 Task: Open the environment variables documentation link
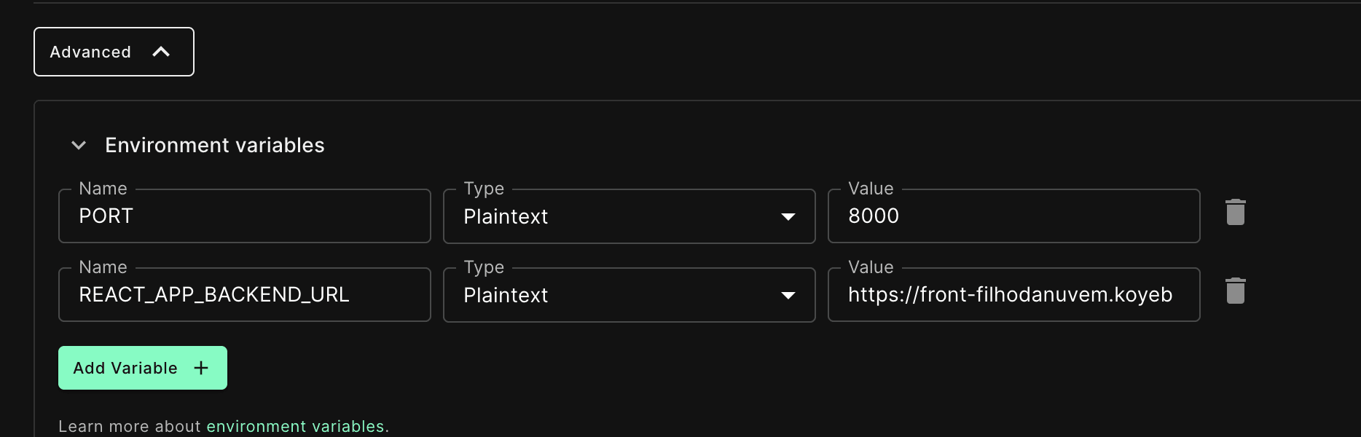(295, 426)
